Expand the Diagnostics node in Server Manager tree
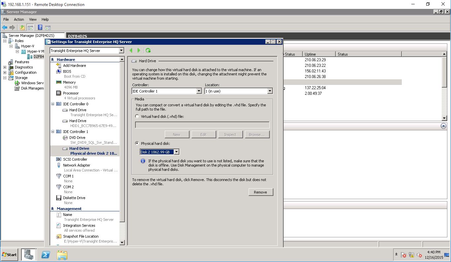Image resolution: width=451 pixels, height=262 pixels. coord(5,67)
